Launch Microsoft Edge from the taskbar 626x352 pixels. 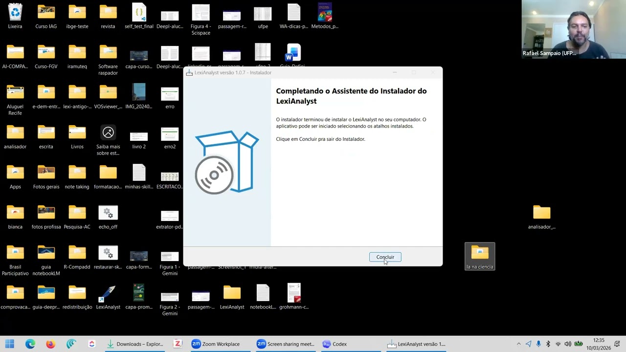(30, 344)
